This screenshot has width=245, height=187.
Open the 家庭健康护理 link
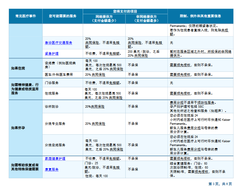(x=55, y=158)
